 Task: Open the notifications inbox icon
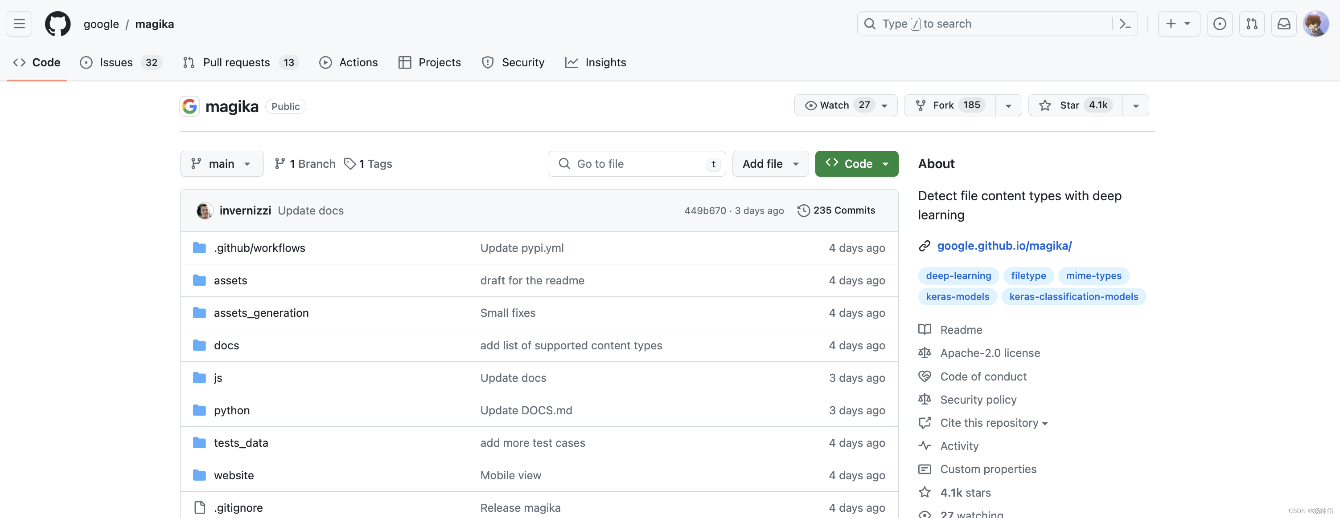pyautogui.click(x=1284, y=24)
